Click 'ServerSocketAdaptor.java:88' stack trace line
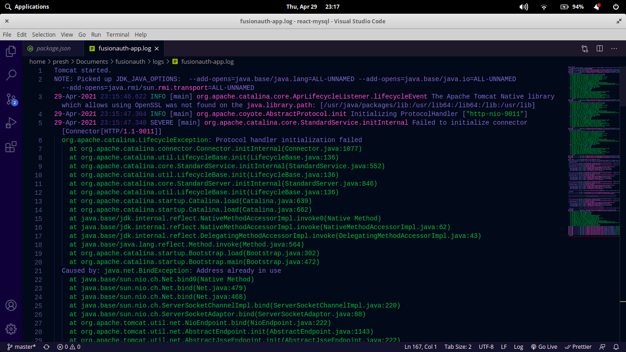This screenshot has width=626, height=352. point(218,314)
